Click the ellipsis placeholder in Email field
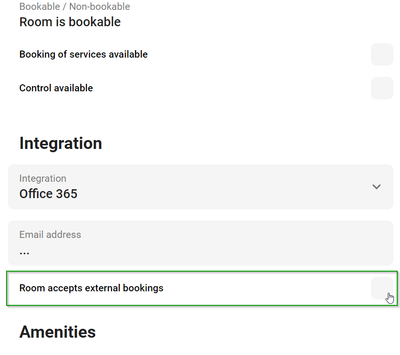This screenshot has height=355, width=400. [24, 252]
